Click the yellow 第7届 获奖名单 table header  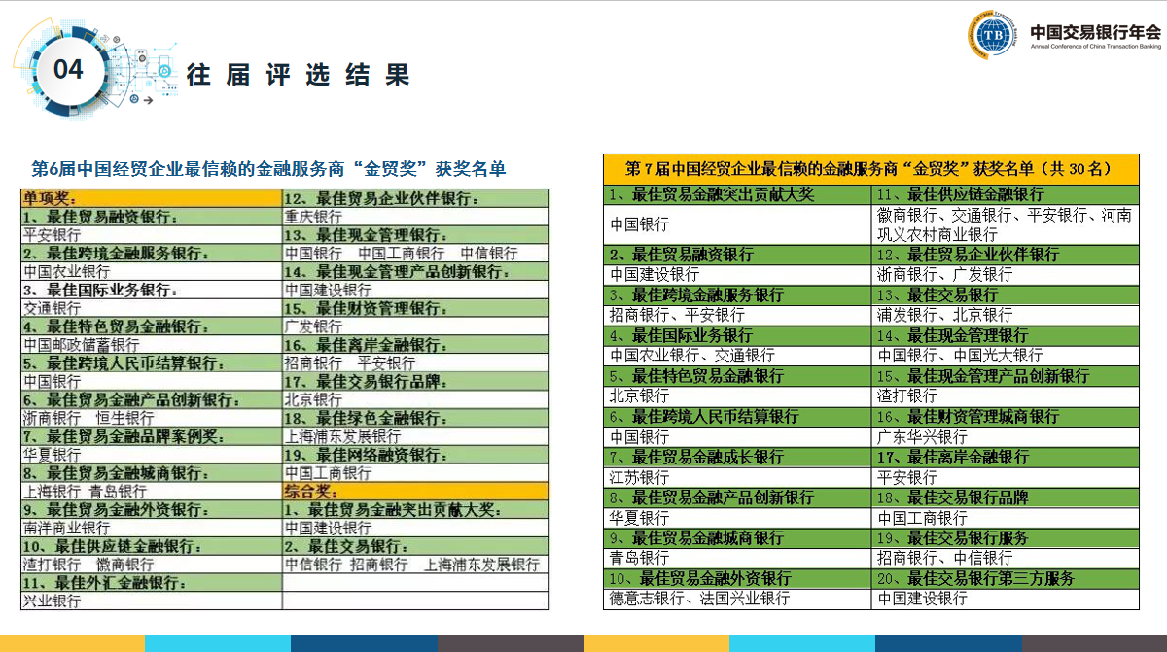pos(869,168)
